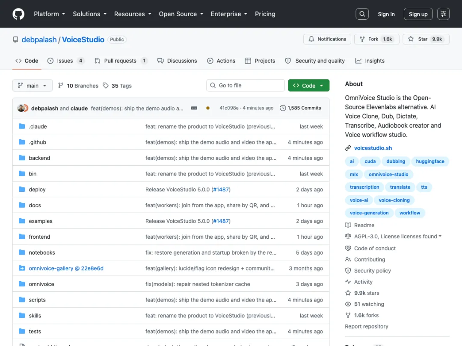The width and height of the screenshot is (462, 346).
Task: Open the Enterprise dropdown
Action: tap(229, 14)
